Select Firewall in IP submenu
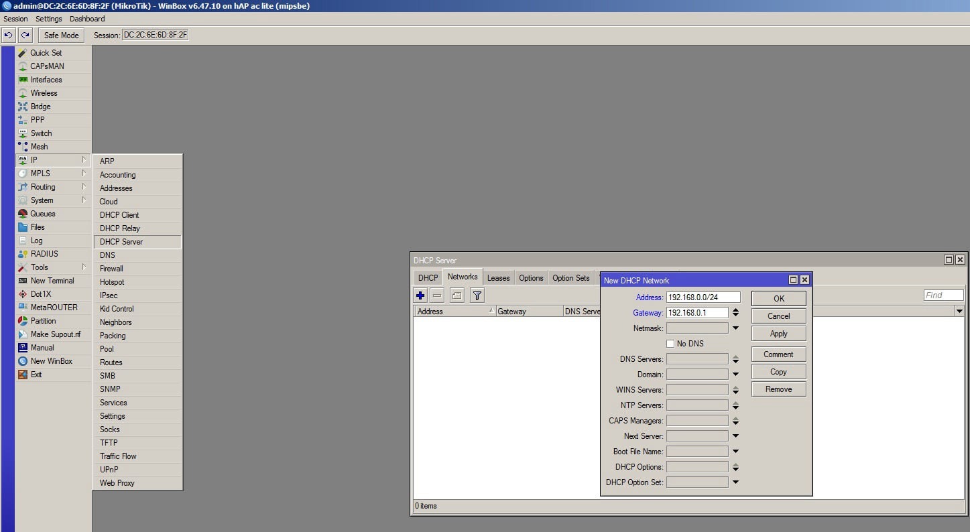The image size is (970, 532). click(111, 269)
